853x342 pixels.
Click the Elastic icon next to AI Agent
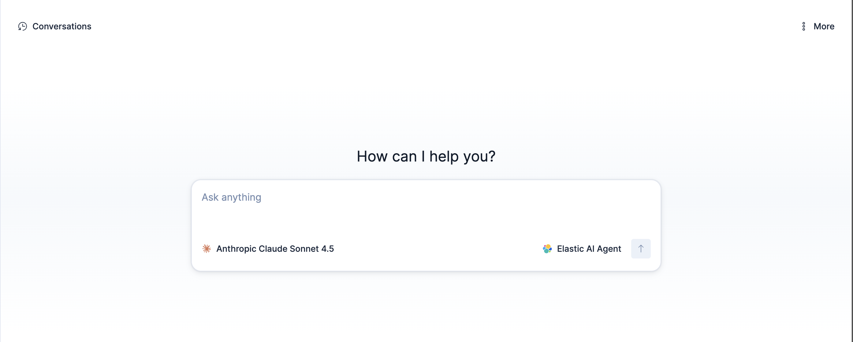548,248
